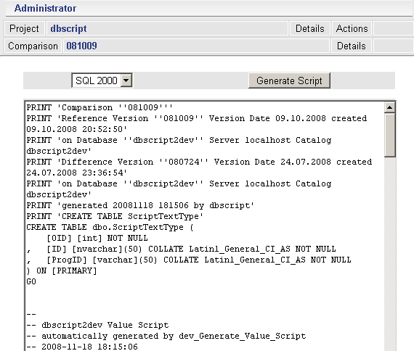The image size is (414, 351).
Task: Click the line '-- dbscript2dev Value Script'
Action: [97, 325]
